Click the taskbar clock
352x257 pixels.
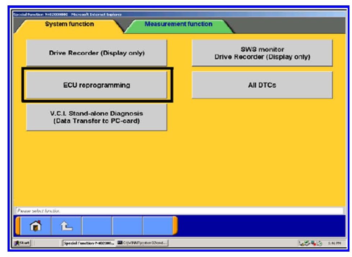pyautogui.click(x=331, y=243)
